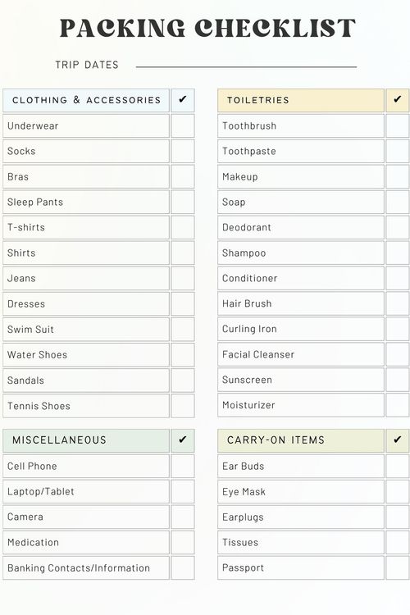
Task: Click the Miscellaneous section header
Action: tap(86, 441)
